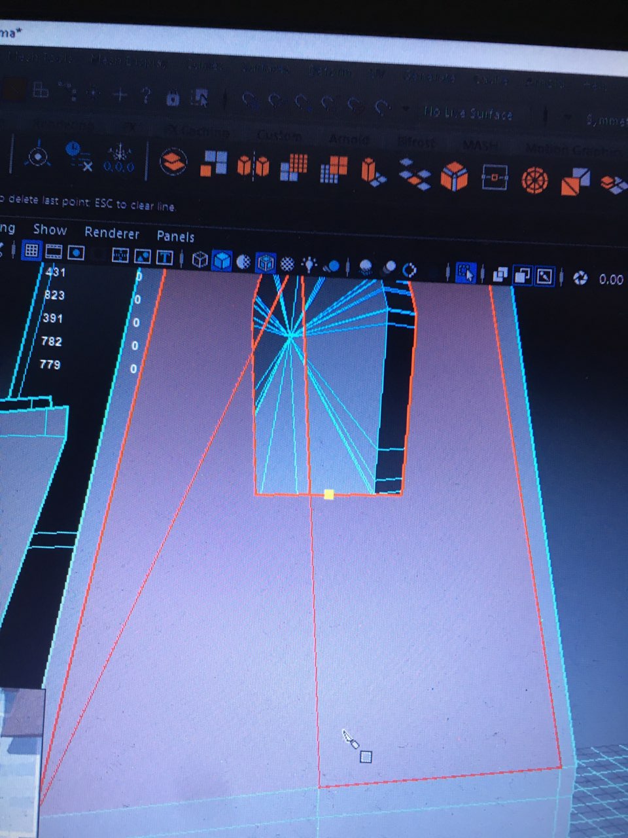This screenshot has width=628, height=838.
Task: Switch to the FX Caching shelf tab
Action: click(197, 131)
